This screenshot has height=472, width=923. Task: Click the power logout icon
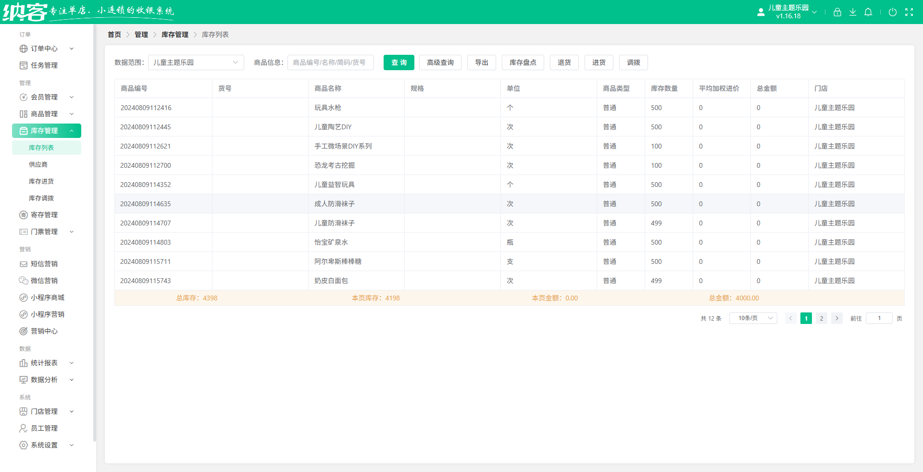tap(892, 12)
